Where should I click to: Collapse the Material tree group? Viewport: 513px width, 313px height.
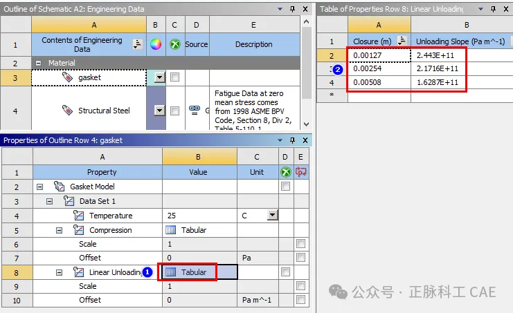(39, 63)
